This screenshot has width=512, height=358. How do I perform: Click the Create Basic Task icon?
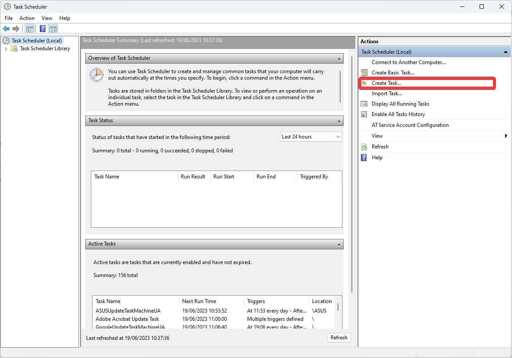[364, 73]
